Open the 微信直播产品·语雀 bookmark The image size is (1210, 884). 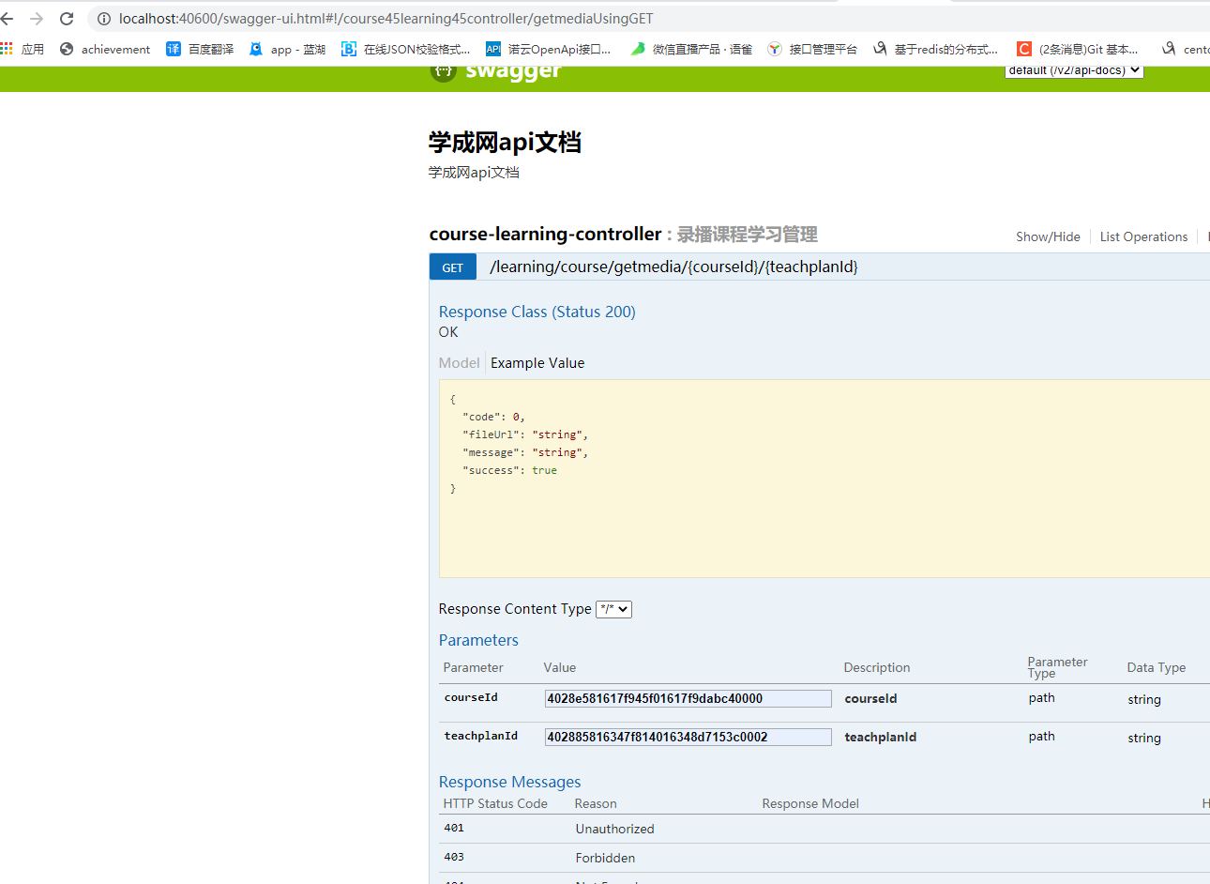(691, 49)
